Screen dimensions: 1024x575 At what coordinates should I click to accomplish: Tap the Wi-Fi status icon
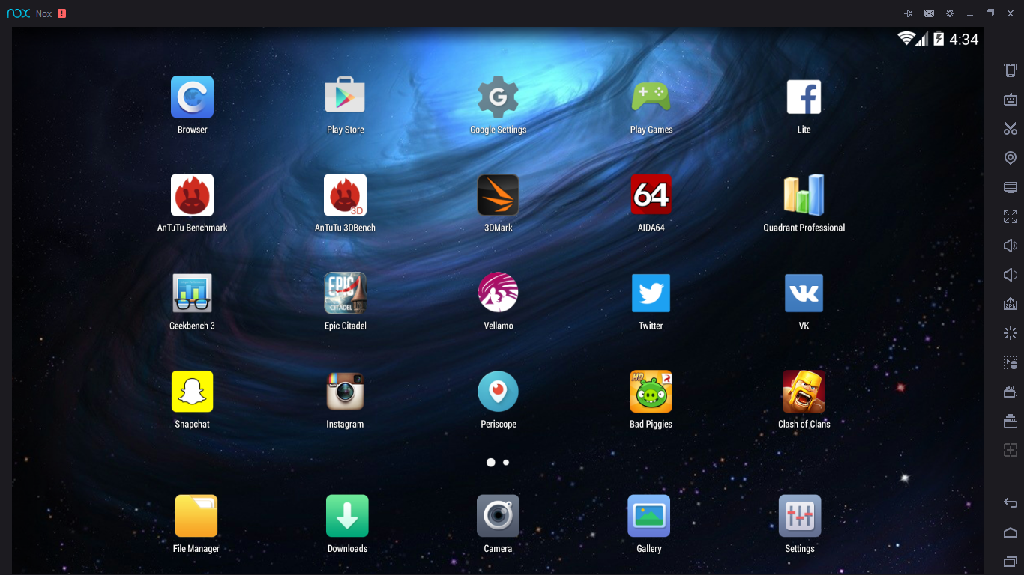[906, 39]
